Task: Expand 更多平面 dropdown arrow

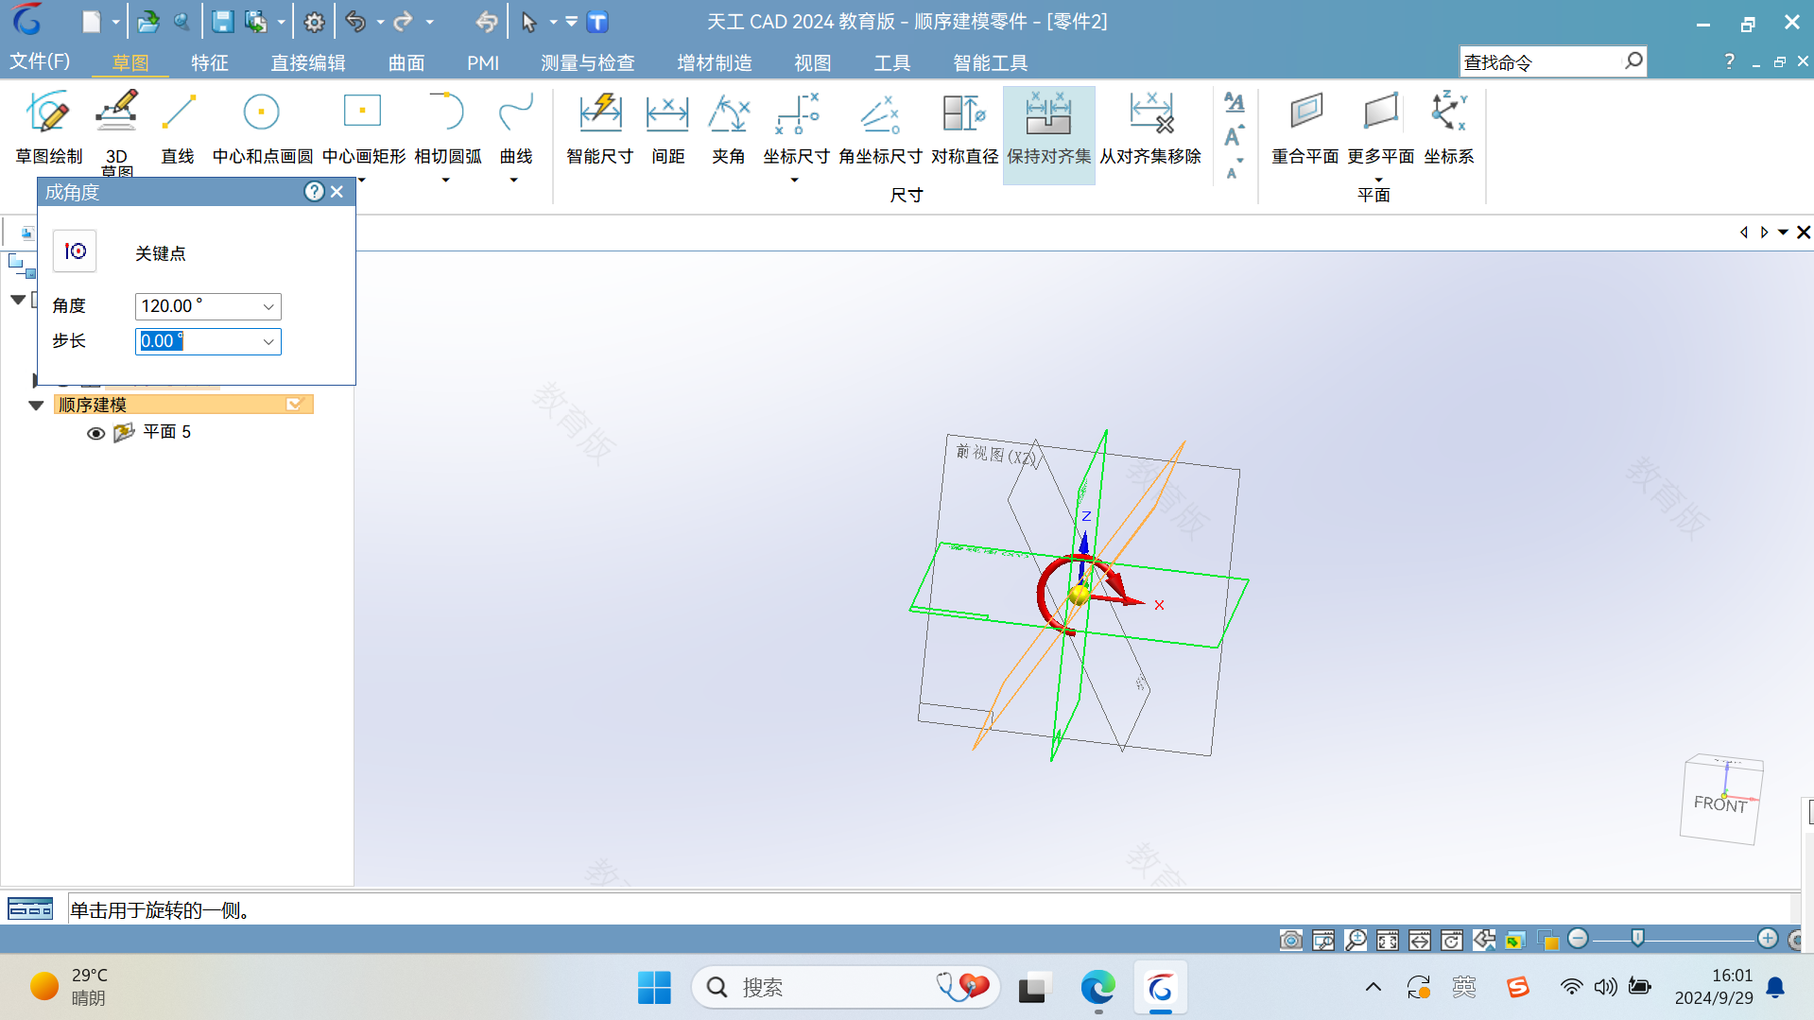Action: click(1379, 180)
